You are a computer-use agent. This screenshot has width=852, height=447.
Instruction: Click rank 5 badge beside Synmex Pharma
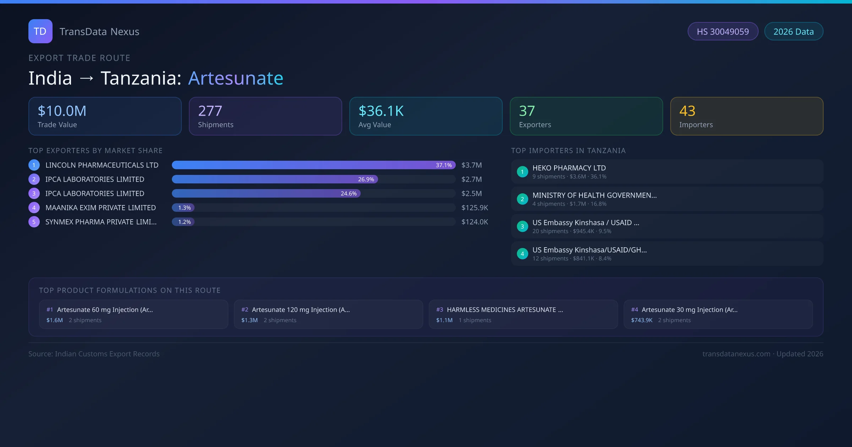click(34, 222)
